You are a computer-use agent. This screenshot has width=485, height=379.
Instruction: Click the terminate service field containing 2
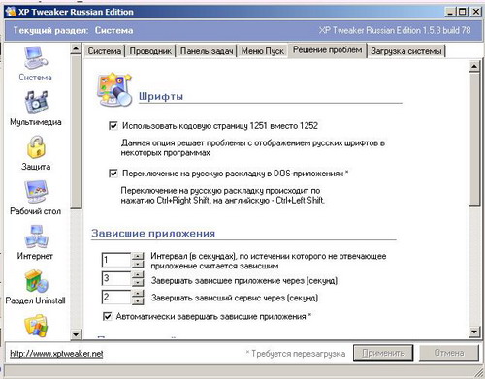tap(116, 297)
